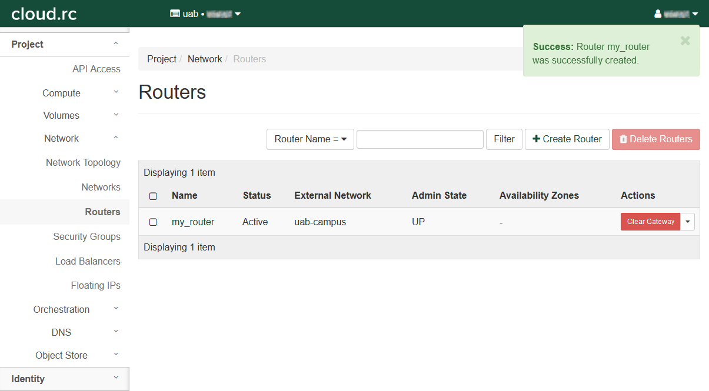
Task: Apply the Filter button
Action: tap(504, 139)
